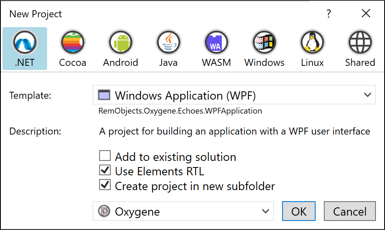Select the .NET platform icon

pyautogui.click(x=25, y=42)
